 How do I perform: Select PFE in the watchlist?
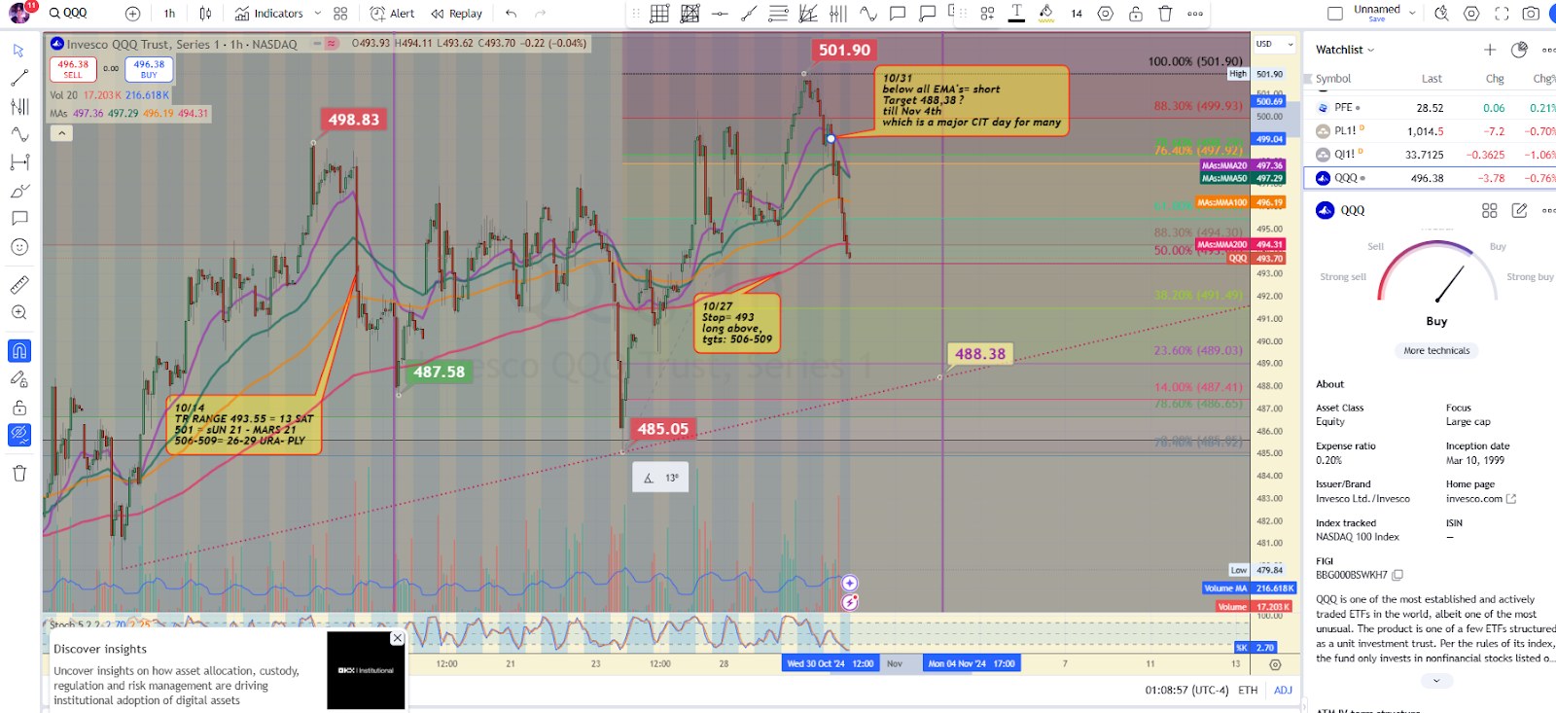1430,108
